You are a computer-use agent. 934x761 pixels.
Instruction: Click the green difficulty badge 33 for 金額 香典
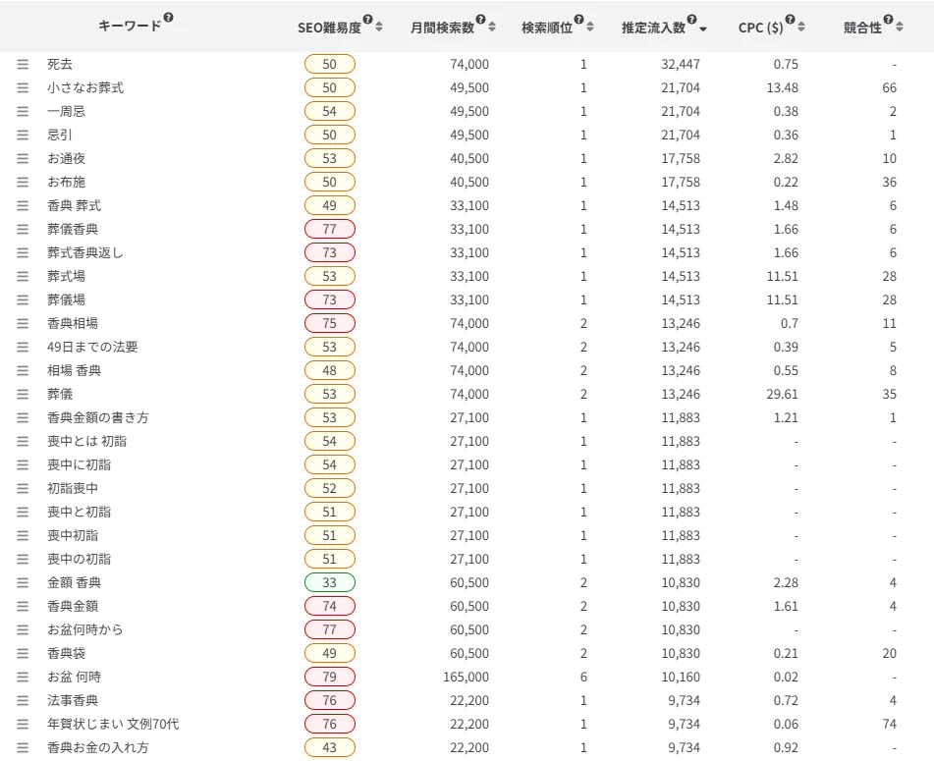pyautogui.click(x=330, y=583)
